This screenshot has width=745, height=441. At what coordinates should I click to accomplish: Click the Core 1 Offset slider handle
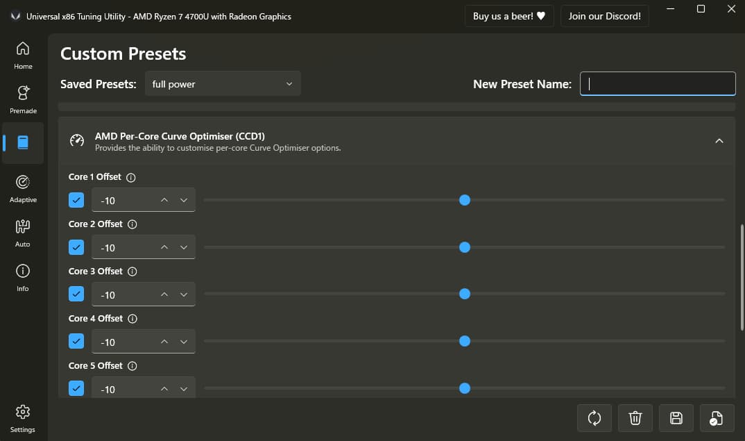(x=465, y=200)
